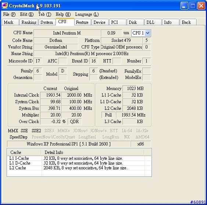Click the Memory value 1023
This screenshot has height=205, width=207.
pyautogui.click(x=129, y=89)
